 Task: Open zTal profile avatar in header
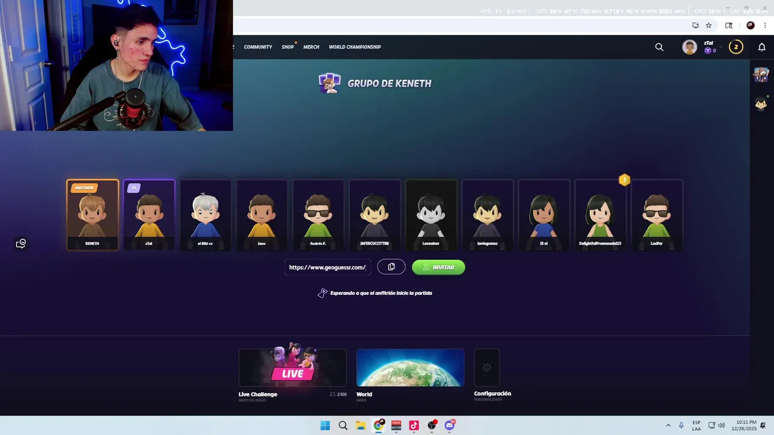click(689, 47)
